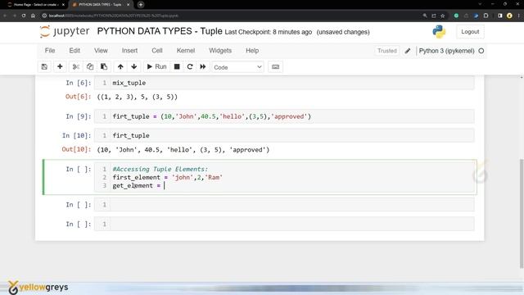Click the notebook vertical scrollbar
Screen dimensions: 524x295
coord(522,214)
